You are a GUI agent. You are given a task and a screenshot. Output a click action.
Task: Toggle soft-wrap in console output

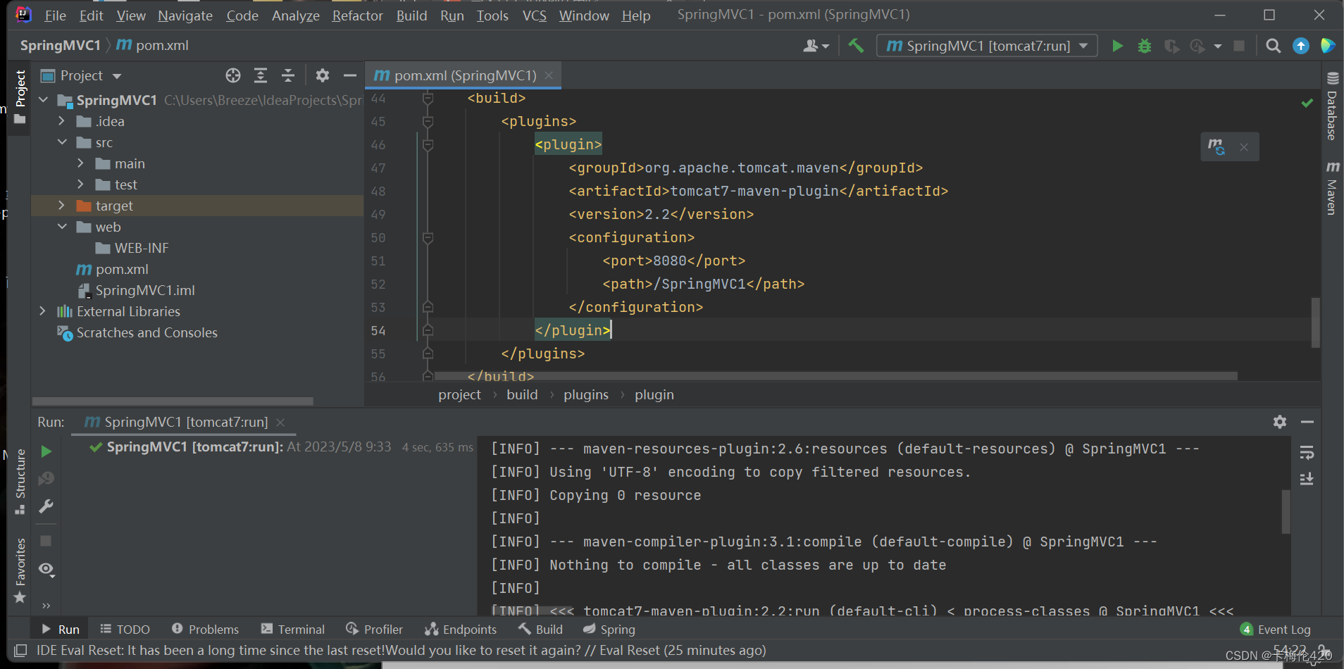1307,453
